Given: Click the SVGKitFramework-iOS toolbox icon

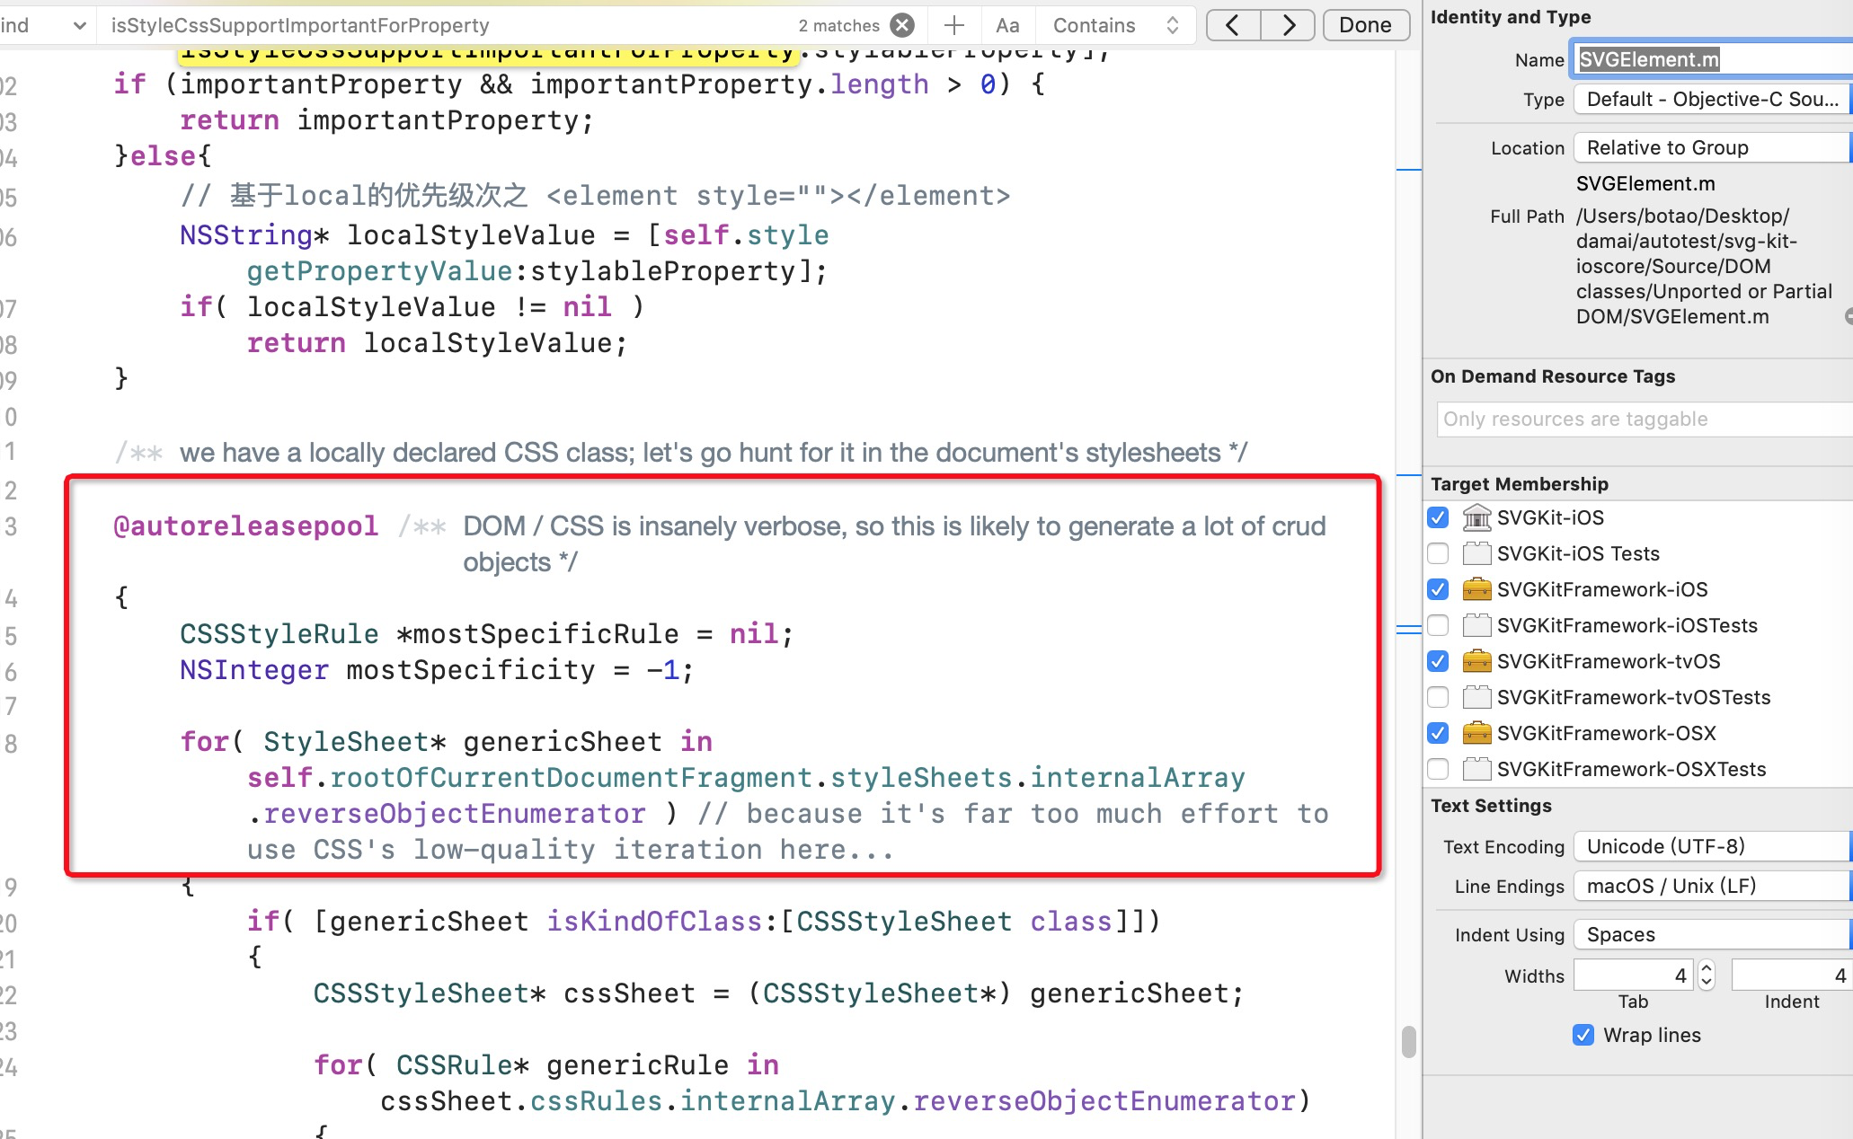Looking at the screenshot, I should [x=1476, y=589].
